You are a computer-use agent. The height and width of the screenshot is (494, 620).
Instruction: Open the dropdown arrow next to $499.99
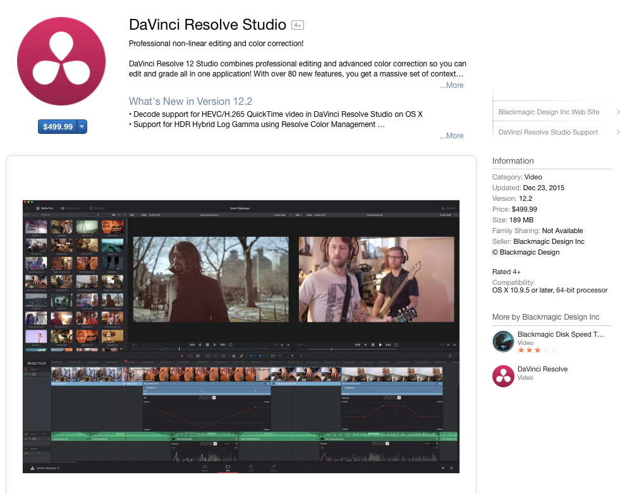click(82, 127)
